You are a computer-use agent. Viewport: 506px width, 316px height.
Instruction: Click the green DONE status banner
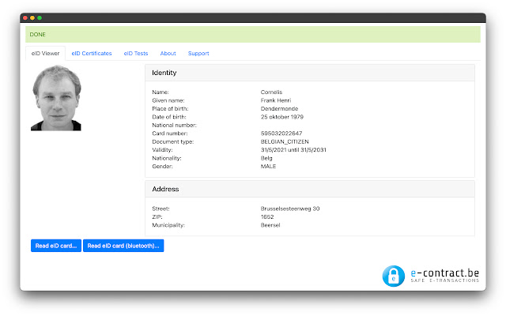(x=253, y=34)
